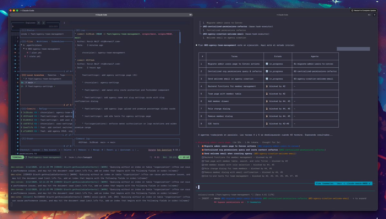The image size is (386, 219).
Task: Click the TERMINAL mode indicator
Action: pos(17,157)
